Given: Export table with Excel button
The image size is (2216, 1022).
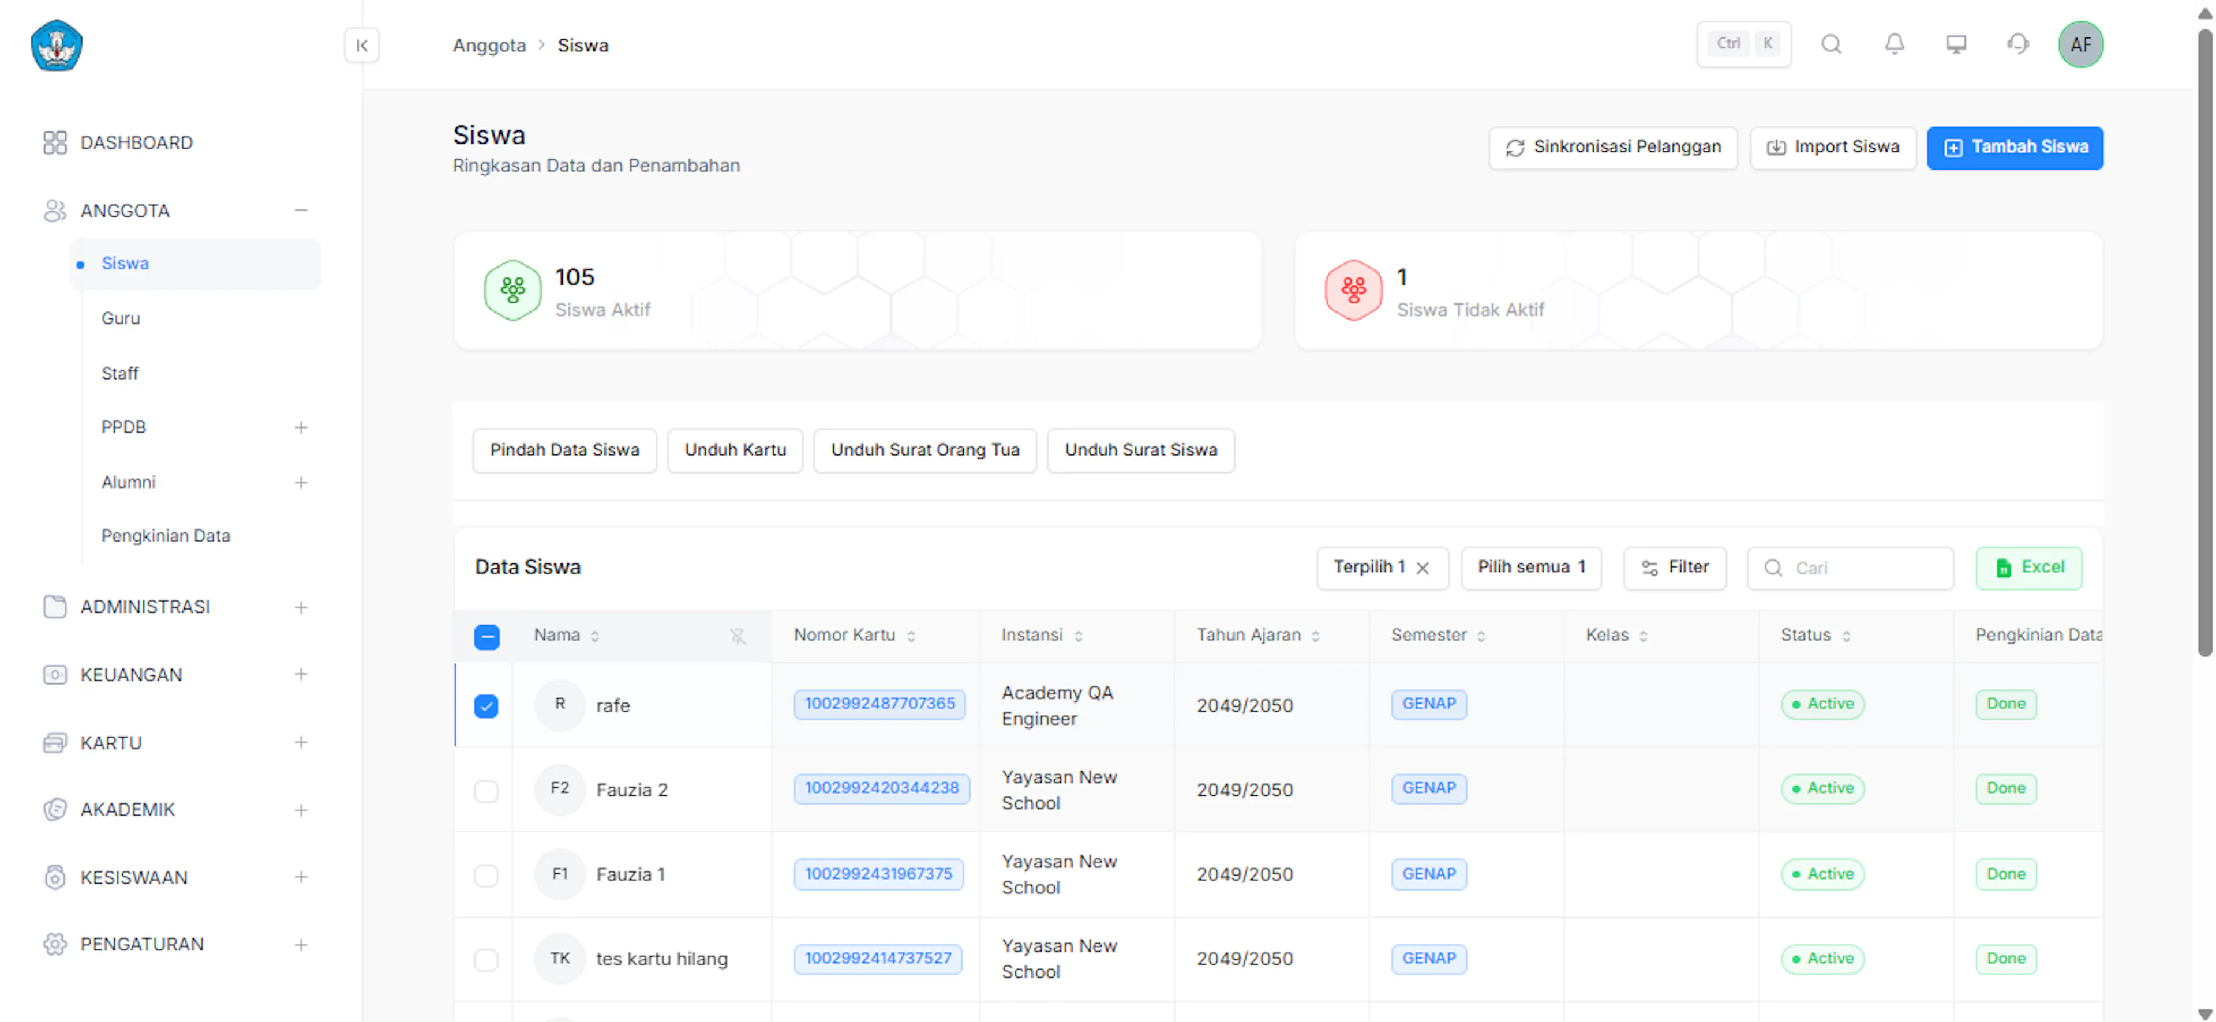Looking at the screenshot, I should [x=2030, y=568].
